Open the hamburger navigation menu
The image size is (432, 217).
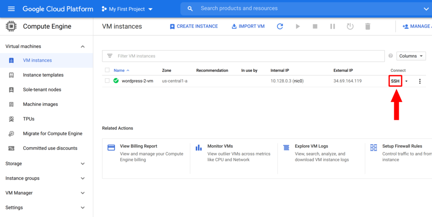click(x=11, y=9)
